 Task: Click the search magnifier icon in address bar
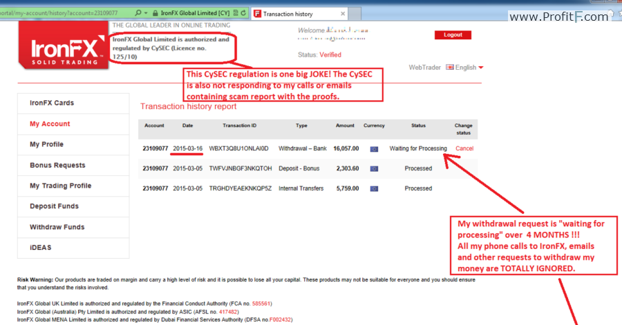[138, 12]
